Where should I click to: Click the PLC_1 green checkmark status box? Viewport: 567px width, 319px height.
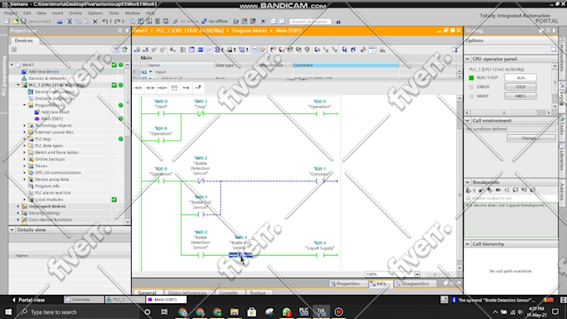(x=114, y=85)
